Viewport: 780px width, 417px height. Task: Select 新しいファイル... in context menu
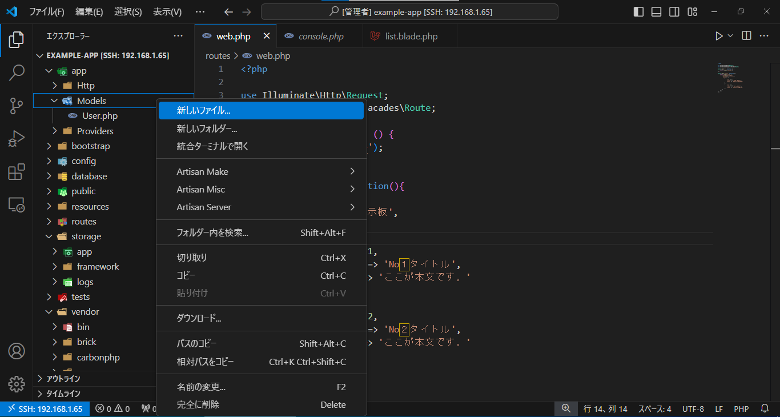pyautogui.click(x=261, y=111)
